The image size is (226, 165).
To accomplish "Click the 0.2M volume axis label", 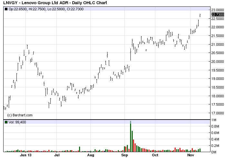I will pyautogui.click(x=215, y=146).
